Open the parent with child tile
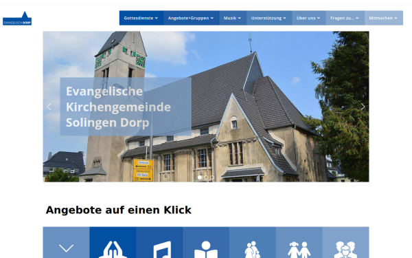The image size is (412, 258). pos(253,242)
